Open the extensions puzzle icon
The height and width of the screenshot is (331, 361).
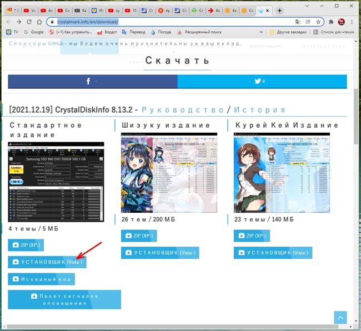(331, 22)
